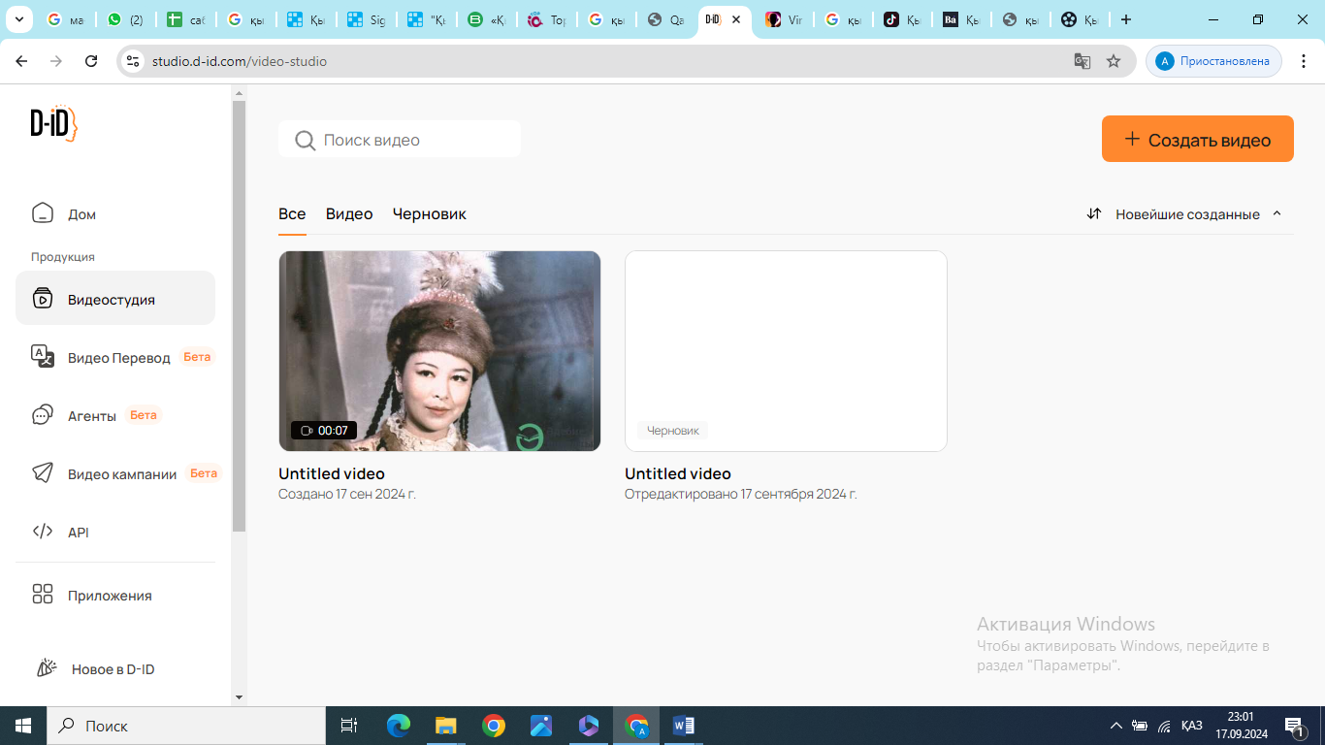
Task: Bookmark page with the star icon
Action: [x=1114, y=61]
